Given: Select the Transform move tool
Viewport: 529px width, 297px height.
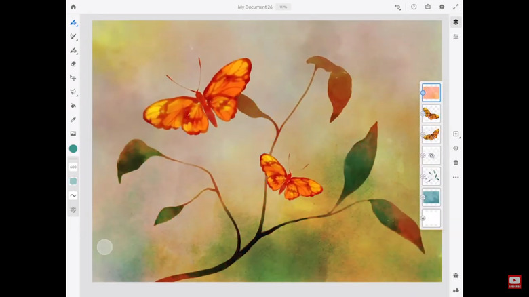Looking at the screenshot, I should 73,78.
